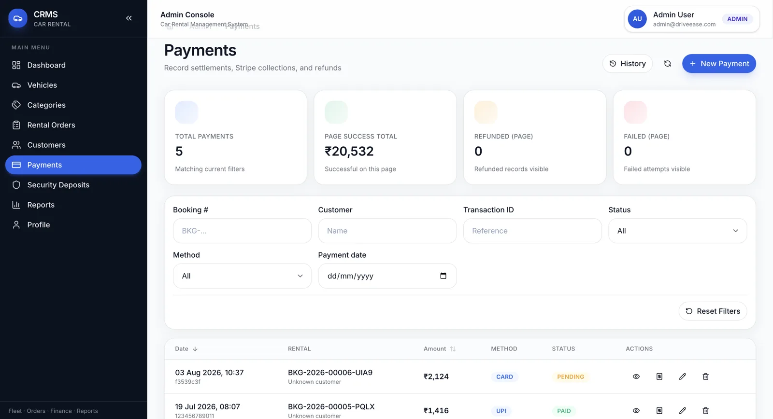Click the CRMS car logo icon
Image resolution: width=773 pixels, height=419 pixels.
(x=18, y=18)
